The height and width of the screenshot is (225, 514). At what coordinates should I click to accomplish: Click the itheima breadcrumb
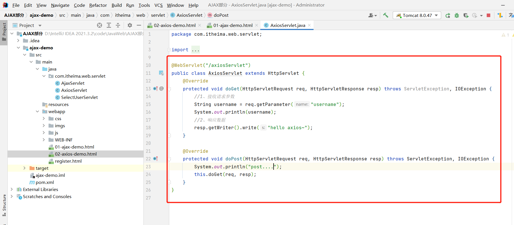(123, 15)
